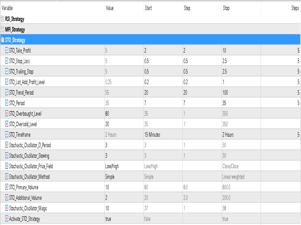This screenshot has height=225, width=301.
Task: Edit the STO_Trend_Period Start value 20
Action: coord(146,93)
